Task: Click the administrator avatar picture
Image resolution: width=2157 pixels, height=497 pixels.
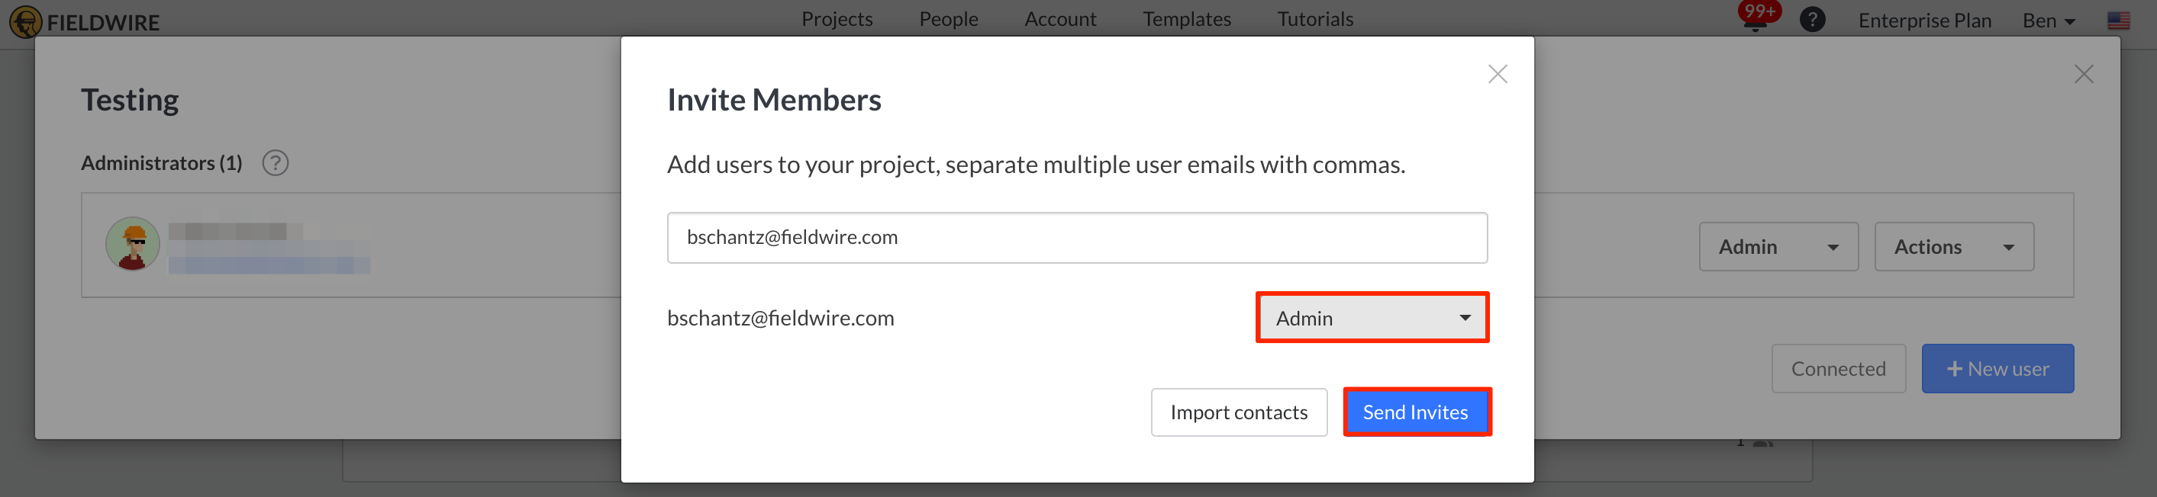Action: [132, 243]
